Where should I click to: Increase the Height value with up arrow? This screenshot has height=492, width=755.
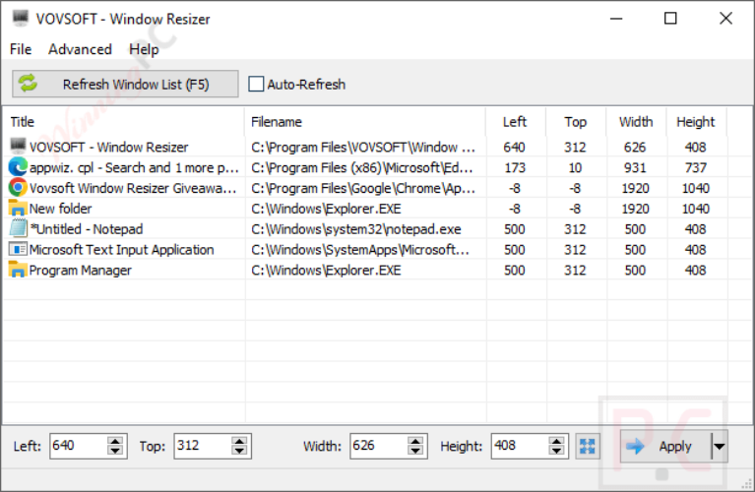(556, 441)
